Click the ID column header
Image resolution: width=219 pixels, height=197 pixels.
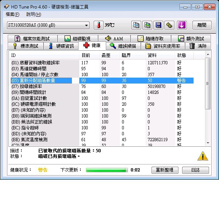point(44,55)
